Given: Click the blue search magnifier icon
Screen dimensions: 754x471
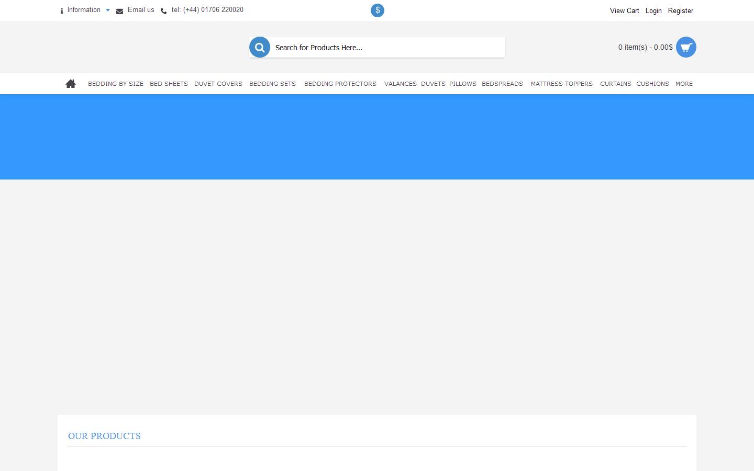Looking at the screenshot, I should [260, 47].
